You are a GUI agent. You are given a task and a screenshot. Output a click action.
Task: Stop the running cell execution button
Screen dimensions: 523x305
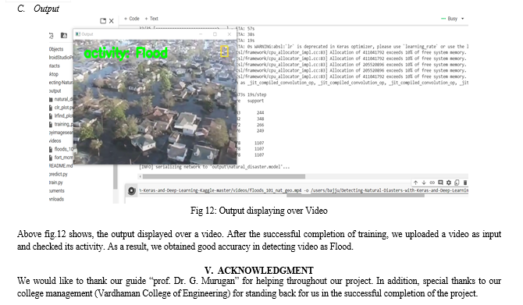[132, 190]
